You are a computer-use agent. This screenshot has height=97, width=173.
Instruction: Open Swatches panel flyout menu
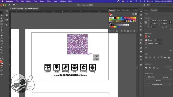137,10
